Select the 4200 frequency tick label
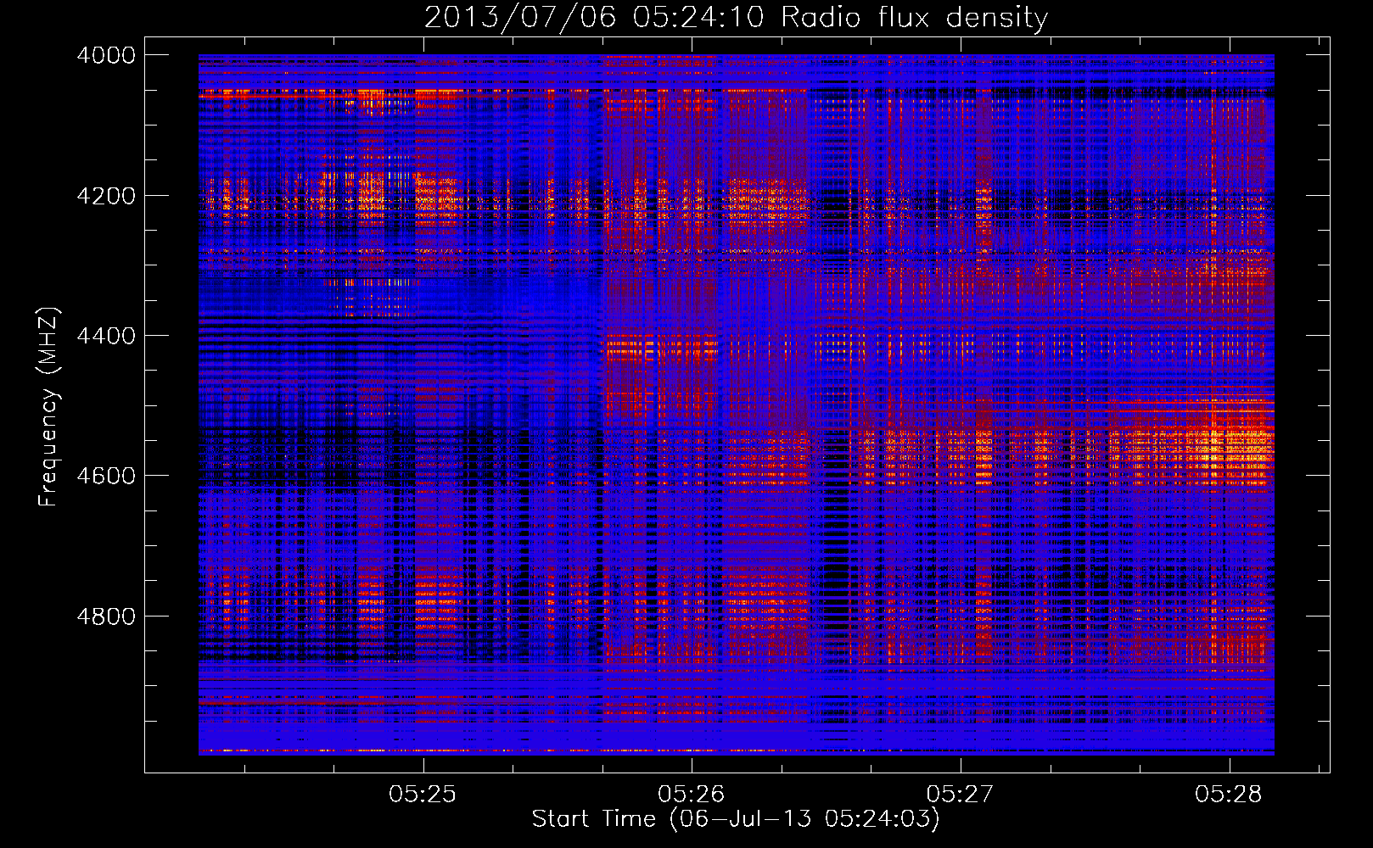Image resolution: width=1373 pixels, height=848 pixels. [106, 196]
